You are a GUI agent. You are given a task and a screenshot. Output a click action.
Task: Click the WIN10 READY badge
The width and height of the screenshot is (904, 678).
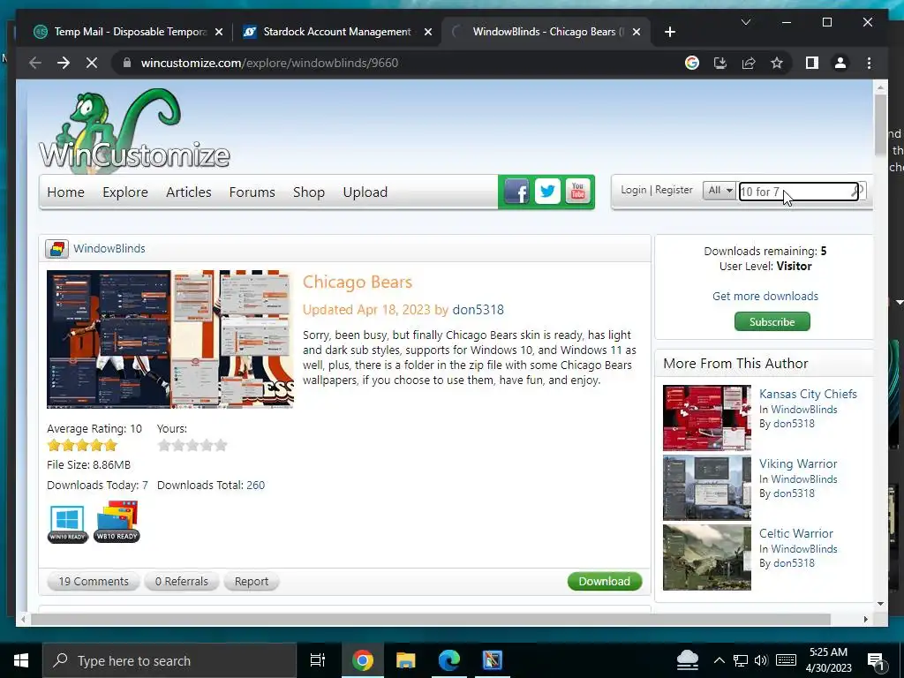click(x=67, y=524)
